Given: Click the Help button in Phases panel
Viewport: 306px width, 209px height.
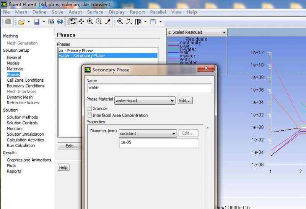Looking at the screenshot, I should 63,168.
